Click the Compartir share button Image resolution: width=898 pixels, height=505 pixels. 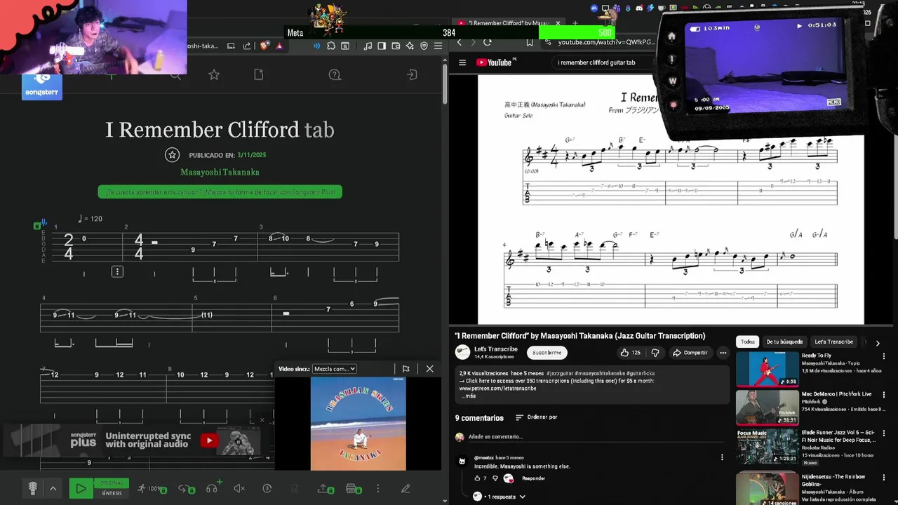690,353
